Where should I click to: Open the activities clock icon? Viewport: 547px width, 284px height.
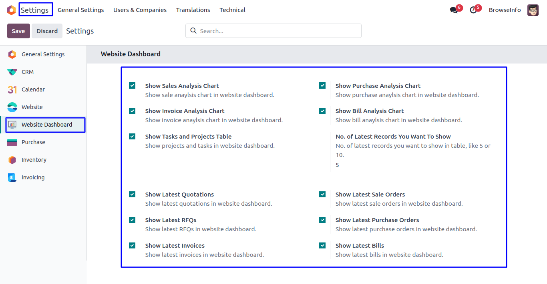pos(473,10)
